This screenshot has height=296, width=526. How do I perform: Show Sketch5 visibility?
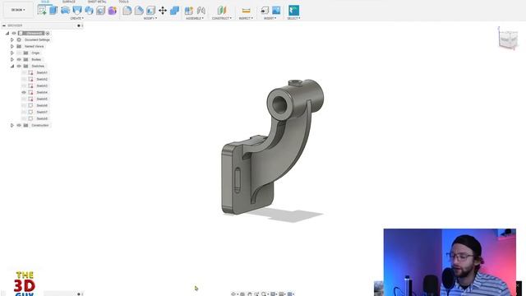click(x=24, y=99)
